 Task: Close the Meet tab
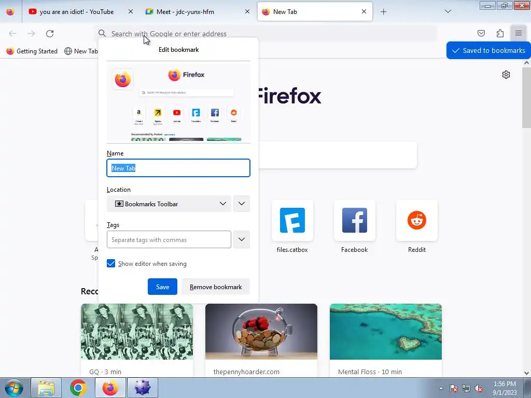(247, 11)
